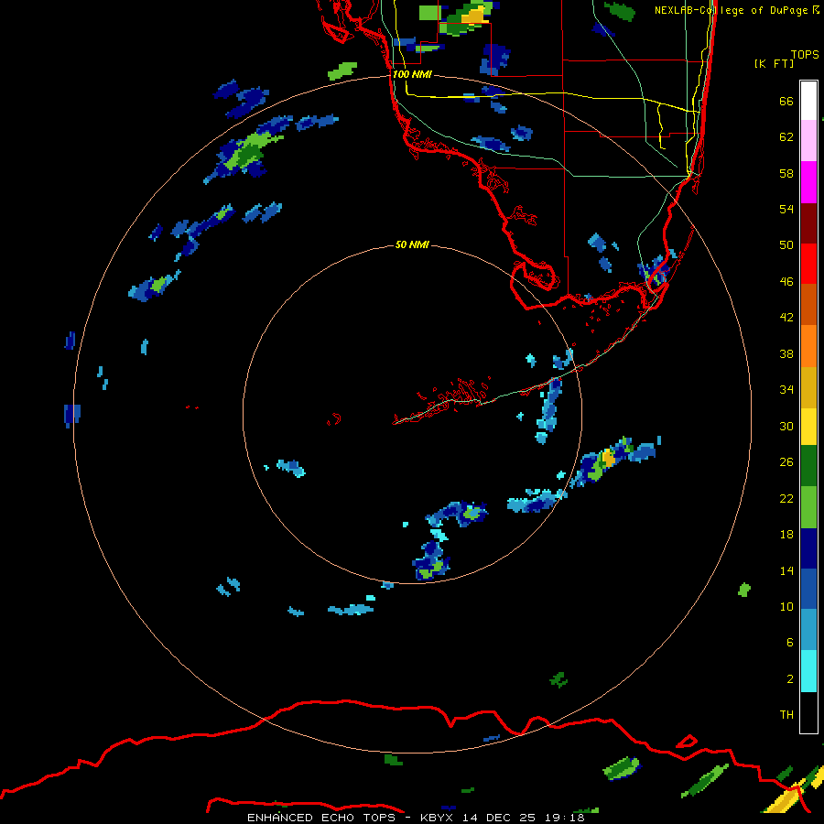Click the legend value 58
Viewport: 824px width, 824px height.
786,173
